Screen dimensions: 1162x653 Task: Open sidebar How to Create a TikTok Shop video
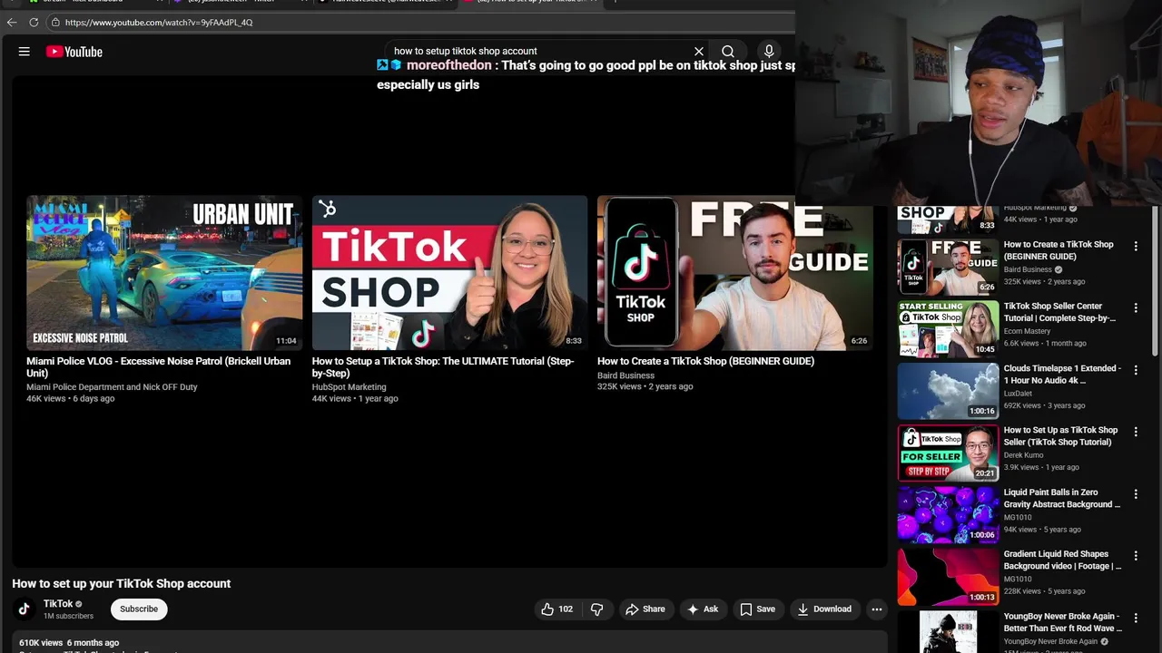click(1059, 250)
